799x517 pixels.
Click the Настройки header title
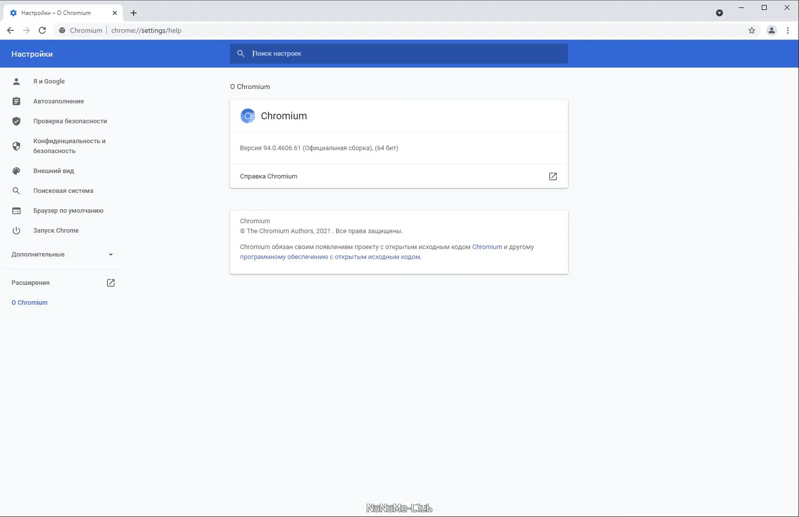32,54
